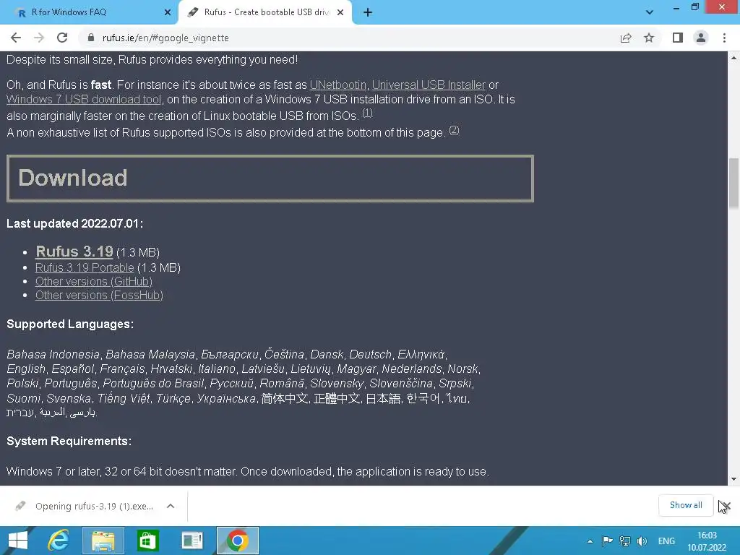
Task: Click scrollbar up arrow
Action: (734, 58)
